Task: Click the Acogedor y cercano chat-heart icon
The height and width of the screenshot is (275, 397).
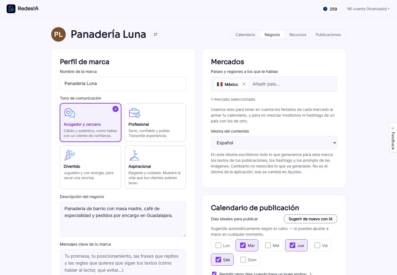Action: coord(70,113)
